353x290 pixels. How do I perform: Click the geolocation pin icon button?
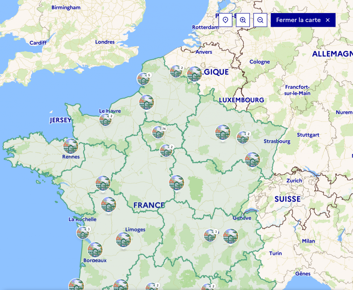225,20
